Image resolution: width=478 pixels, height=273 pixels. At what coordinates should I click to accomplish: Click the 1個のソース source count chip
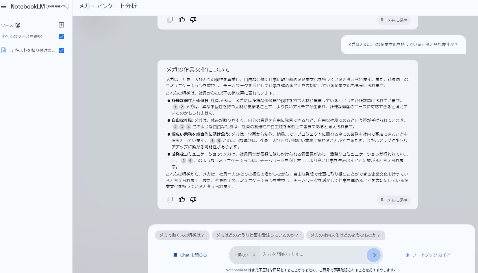click(x=245, y=255)
